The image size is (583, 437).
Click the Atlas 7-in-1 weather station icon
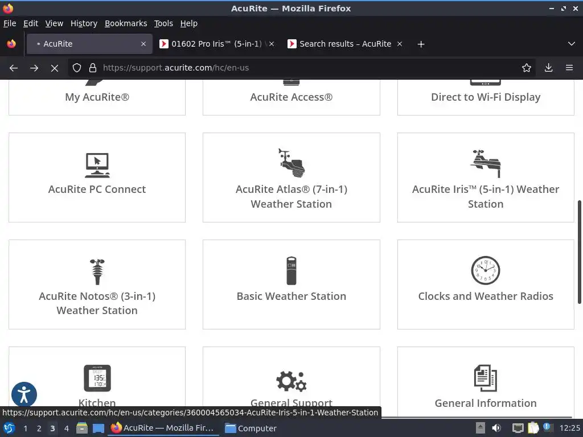point(291,163)
